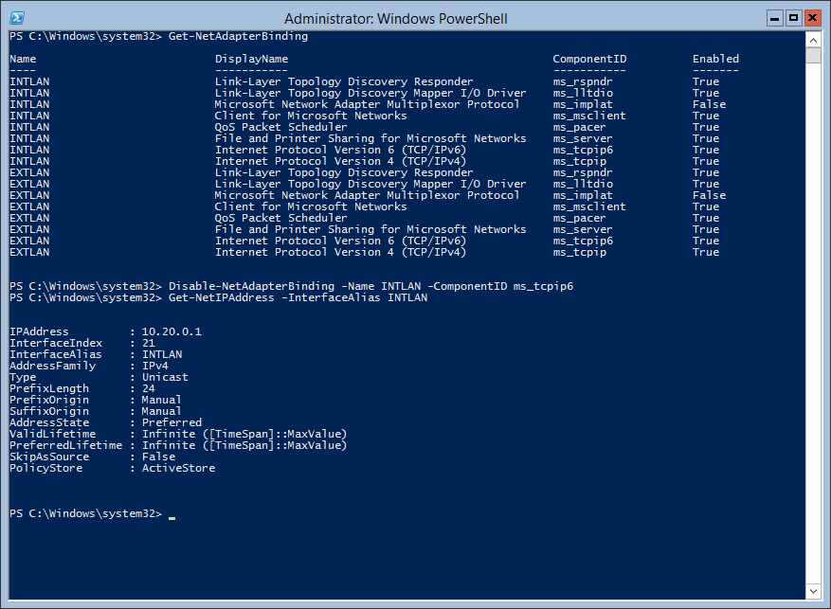
Task: Select EXTLAN 'QoS Packet Scheduler' text
Action: coord(280,218)
